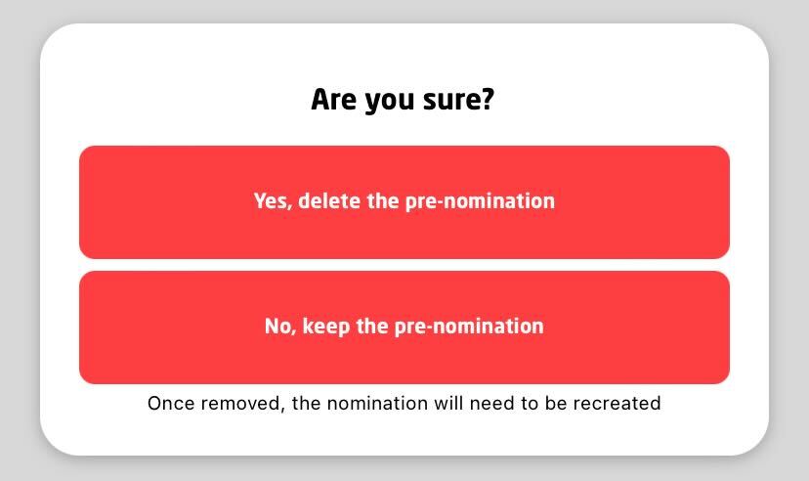809x481 pixels.
Task: Click the gray backdrop outside the dialog
Action: (18, 240)
